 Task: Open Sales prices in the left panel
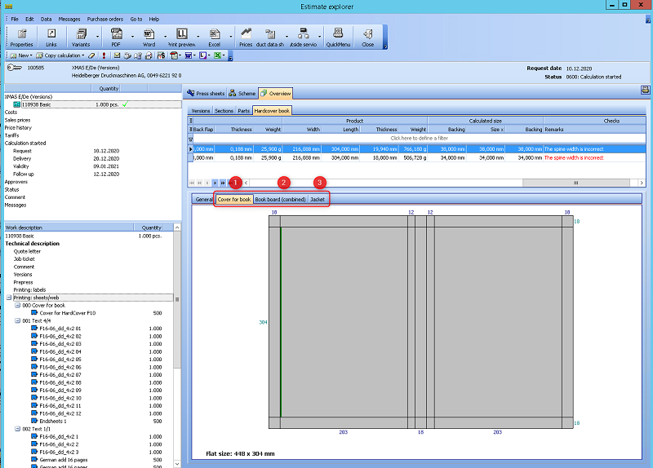point(17,120)
